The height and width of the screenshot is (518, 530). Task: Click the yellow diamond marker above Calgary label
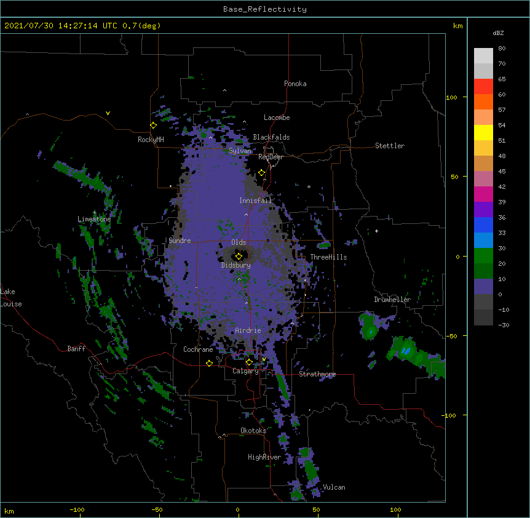249,362
